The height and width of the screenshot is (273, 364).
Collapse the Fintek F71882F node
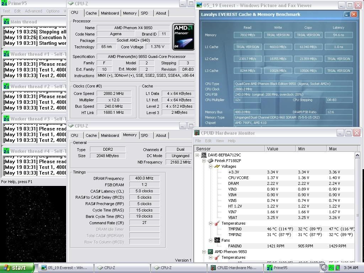(204, 161)
